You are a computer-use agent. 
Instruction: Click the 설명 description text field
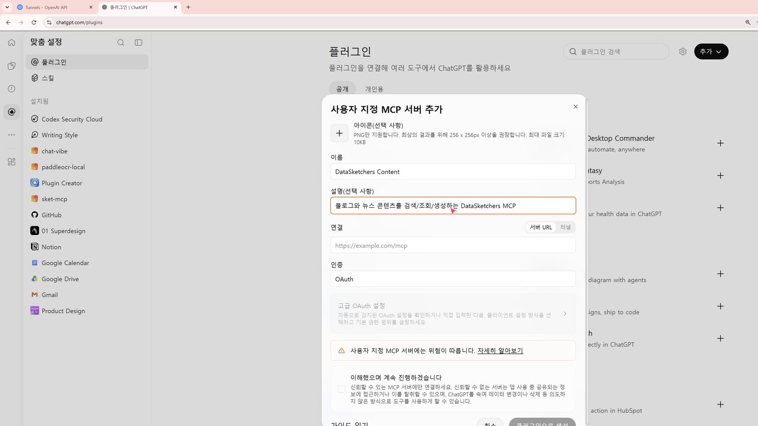(453, 206)
